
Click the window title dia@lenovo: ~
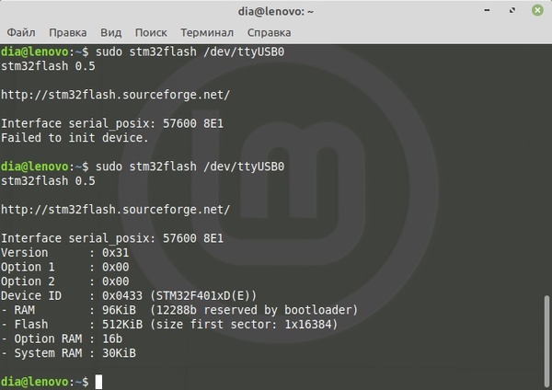click(275, 10)
